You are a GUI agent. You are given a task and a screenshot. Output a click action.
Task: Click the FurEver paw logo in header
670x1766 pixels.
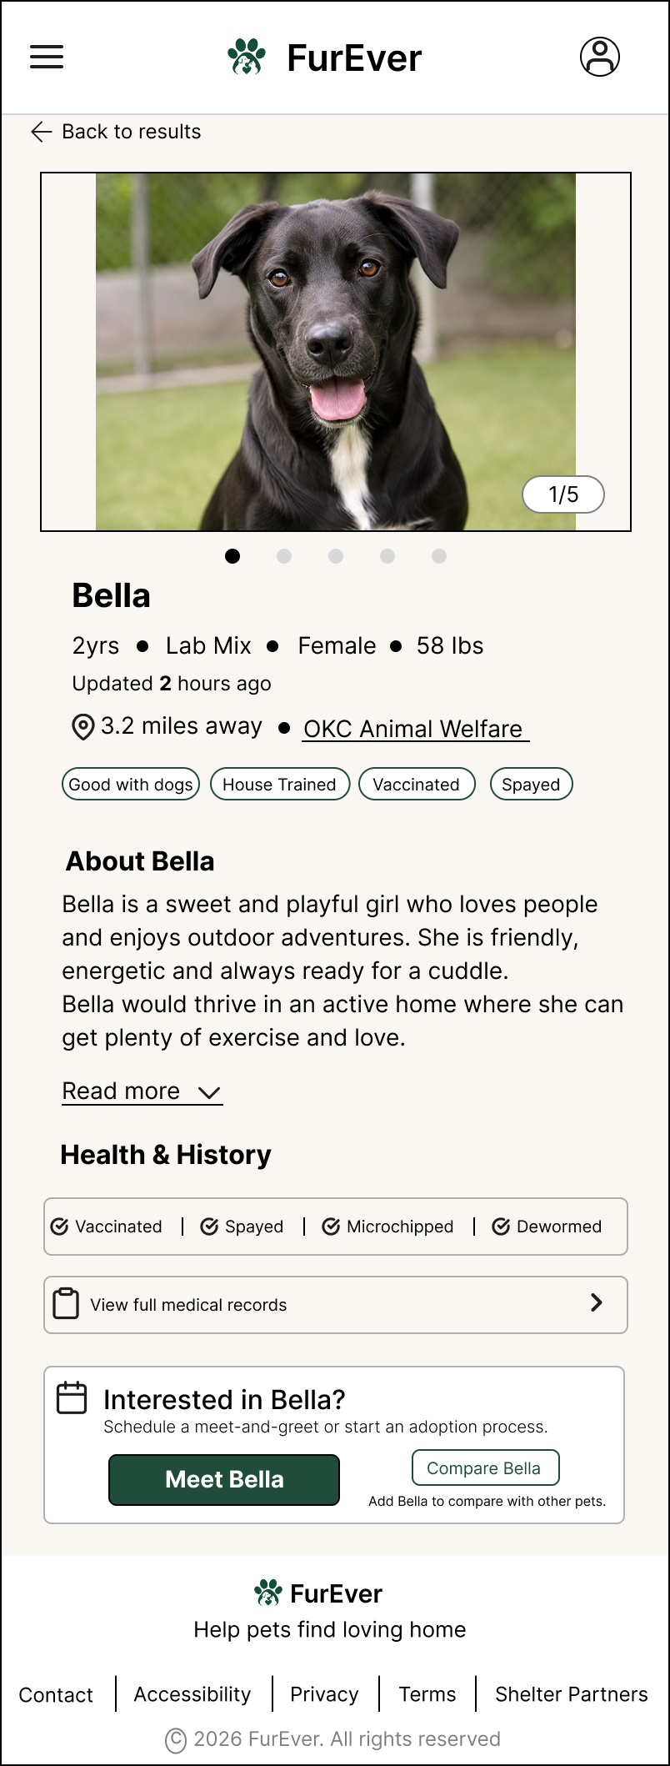(x=247, y=58)
